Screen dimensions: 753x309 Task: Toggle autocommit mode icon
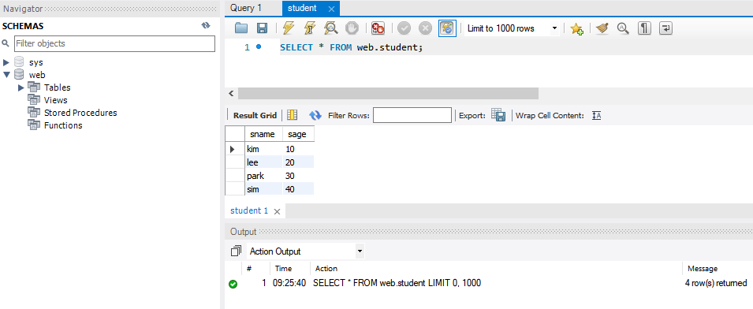446,28
